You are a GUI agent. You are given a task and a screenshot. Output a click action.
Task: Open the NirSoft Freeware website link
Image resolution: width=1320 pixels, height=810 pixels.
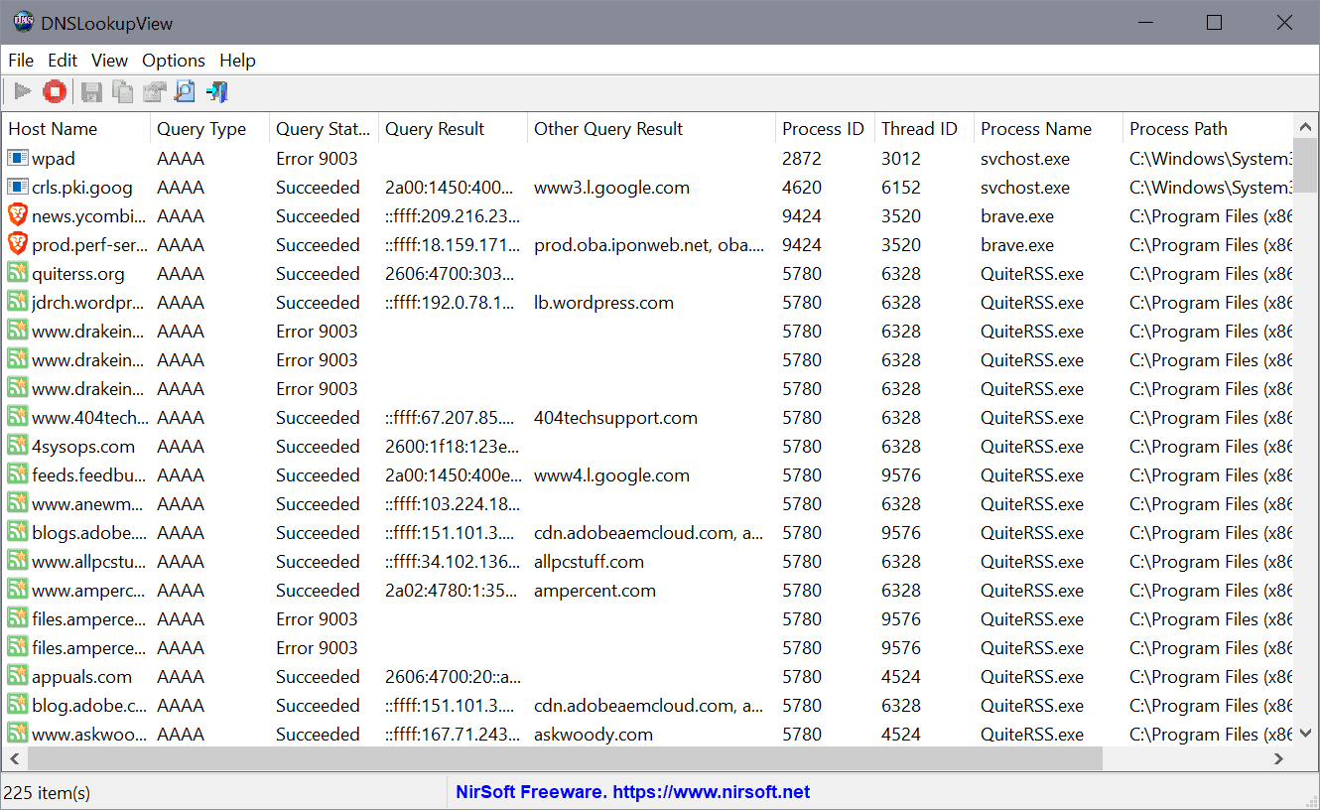tap(632, 792)
